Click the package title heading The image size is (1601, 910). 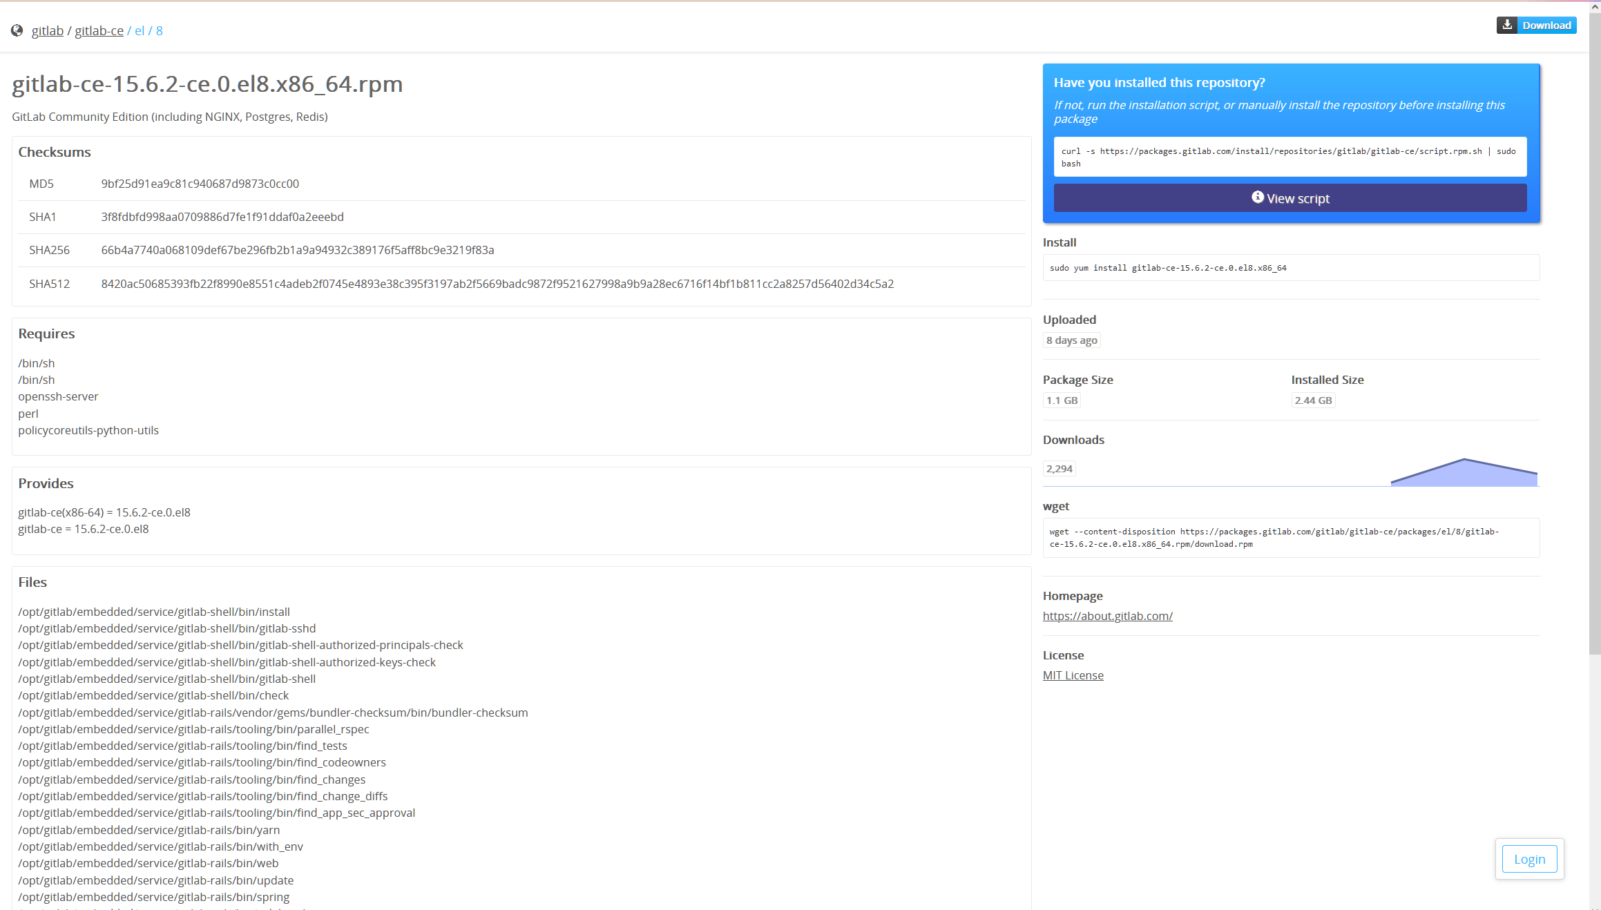207,84
